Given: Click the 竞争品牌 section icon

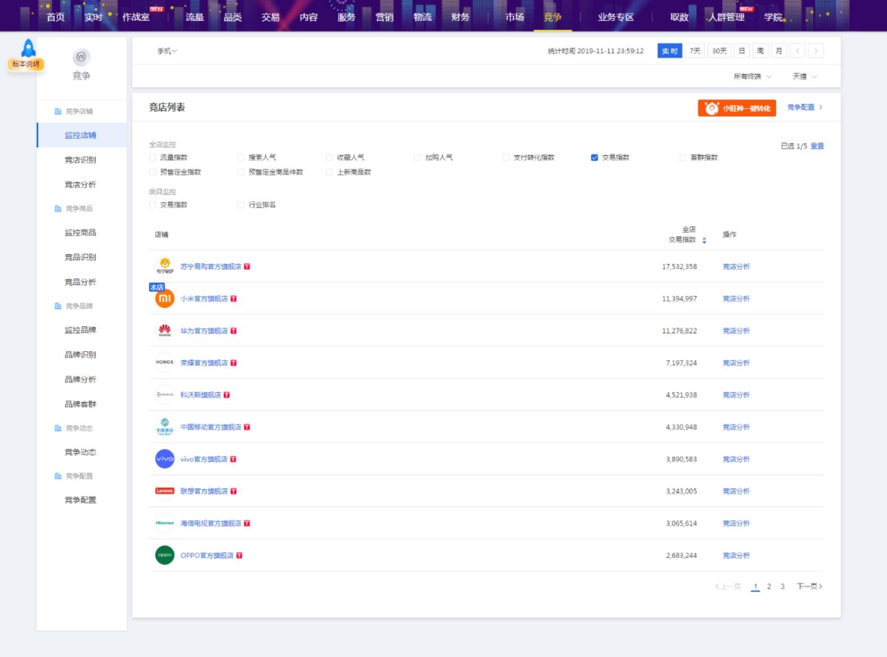Looking at the screenshot, I should point(58,306).
